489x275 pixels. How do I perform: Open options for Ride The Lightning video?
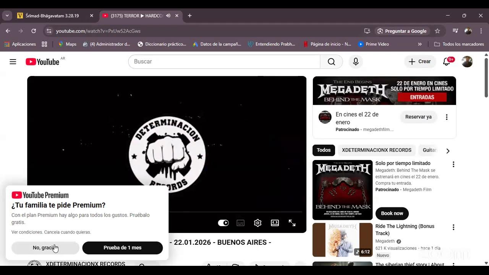453,227
